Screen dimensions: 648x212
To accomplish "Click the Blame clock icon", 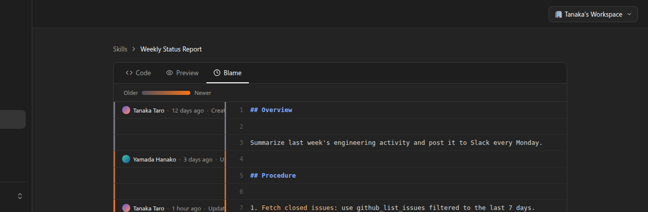I will pyautogui.click(x=217, y=73).
